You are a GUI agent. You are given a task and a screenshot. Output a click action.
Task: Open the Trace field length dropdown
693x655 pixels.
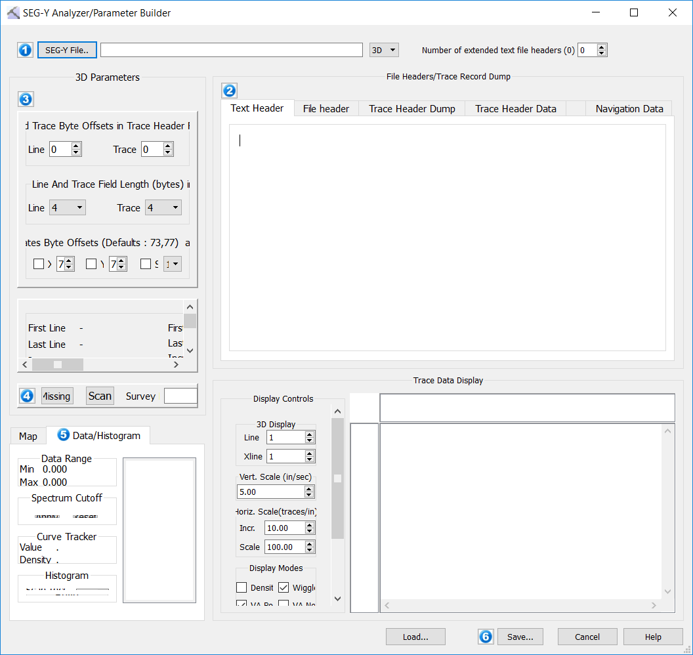(163, 208)
